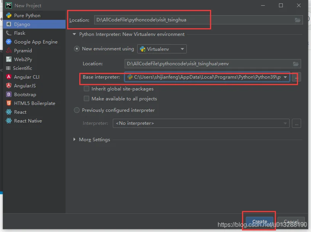Viewport: 311px width, 232px height.
Task: Edit the venv Location path field
Action: tap(213, 64)
